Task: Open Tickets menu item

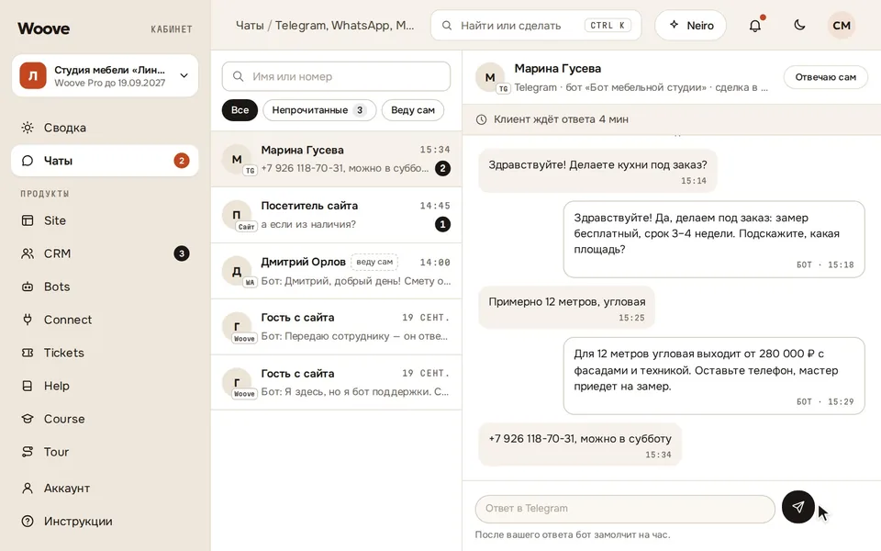Action: (x=105, y=353)
